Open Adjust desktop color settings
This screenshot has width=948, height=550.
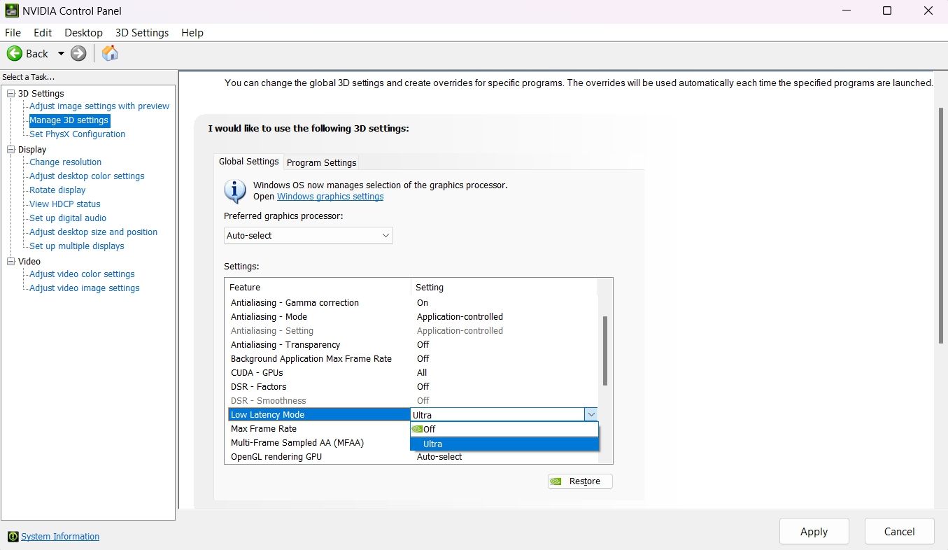pos(87,176)
